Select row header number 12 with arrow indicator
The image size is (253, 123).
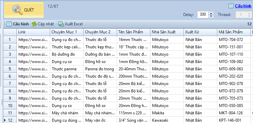tap(10, 120)
